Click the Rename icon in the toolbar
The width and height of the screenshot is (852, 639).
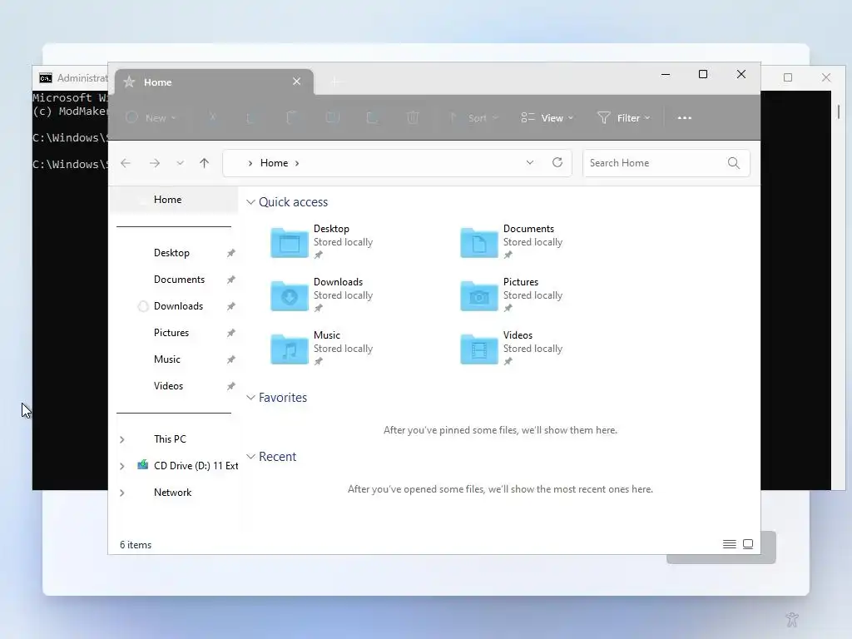click(333, 117)
